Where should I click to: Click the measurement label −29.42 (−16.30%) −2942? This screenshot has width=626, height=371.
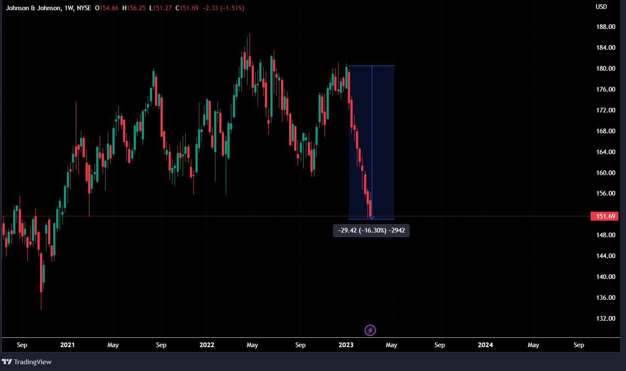pyautogui.click(x=371, y=230)
